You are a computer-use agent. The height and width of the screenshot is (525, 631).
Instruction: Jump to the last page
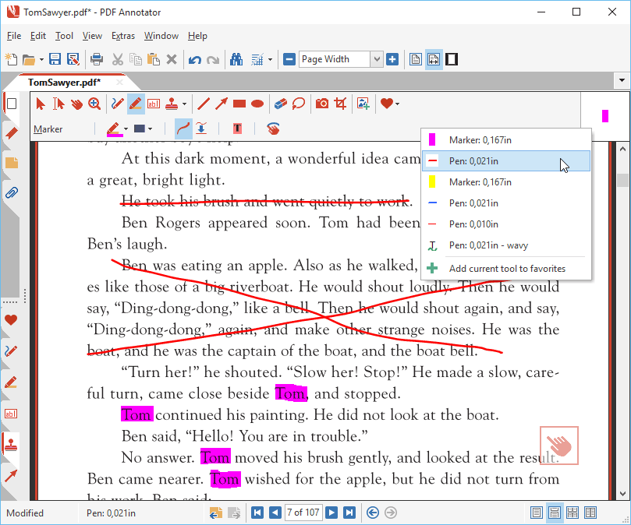pyautogui.click(x=349, y=513)
